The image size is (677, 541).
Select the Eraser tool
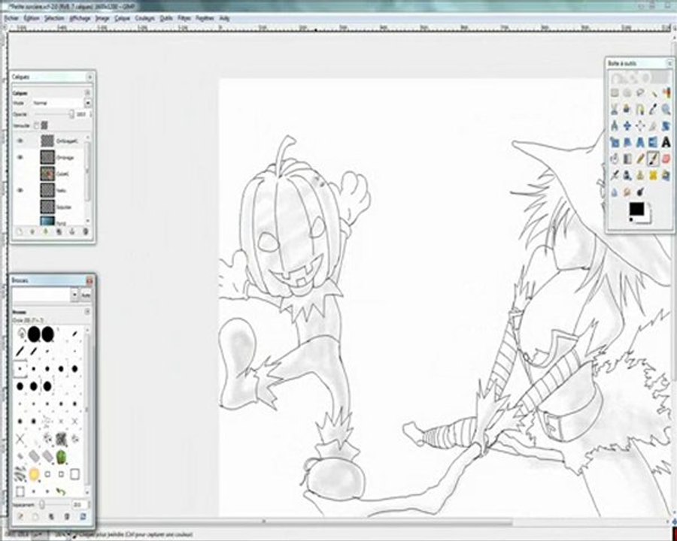tap(666, 159)
